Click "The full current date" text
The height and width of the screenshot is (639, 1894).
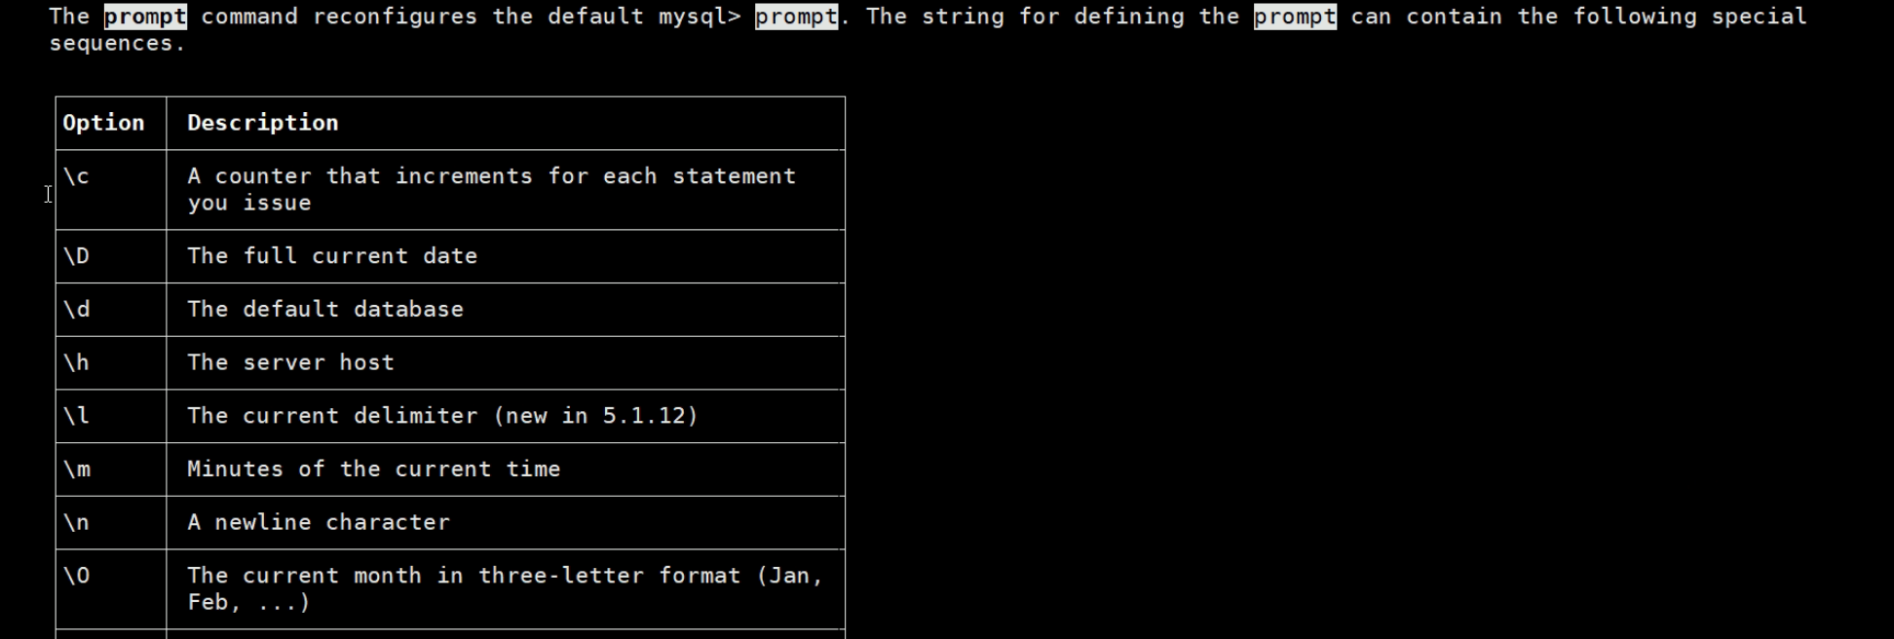(x=332, y=256)
